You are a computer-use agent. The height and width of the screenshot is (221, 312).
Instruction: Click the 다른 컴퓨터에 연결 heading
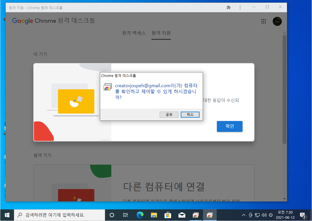pyautogui.click(x=164, y=187)
